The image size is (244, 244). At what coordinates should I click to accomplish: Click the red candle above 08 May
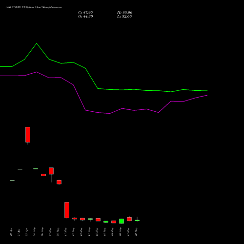click(59, 182)
